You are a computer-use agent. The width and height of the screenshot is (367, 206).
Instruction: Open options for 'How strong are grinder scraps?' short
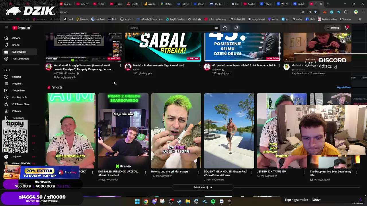tap(198, 173)
